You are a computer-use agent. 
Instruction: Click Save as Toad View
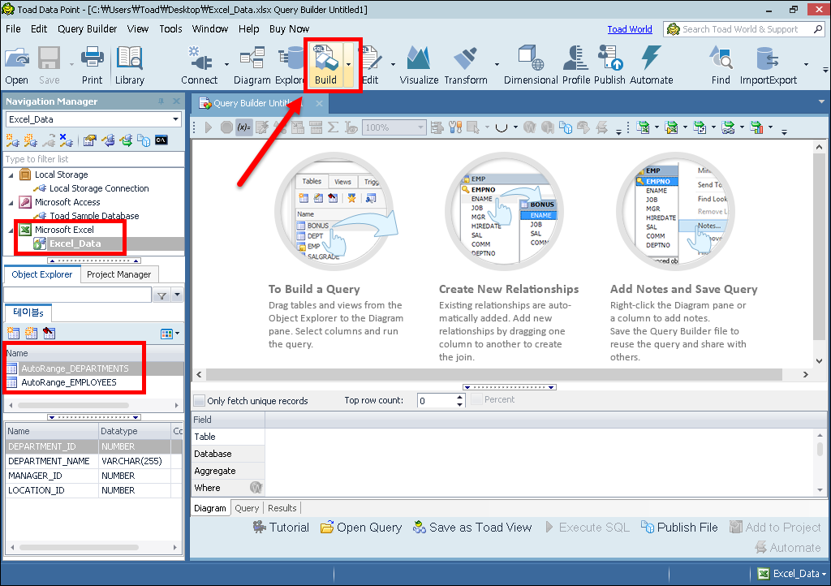472,528
